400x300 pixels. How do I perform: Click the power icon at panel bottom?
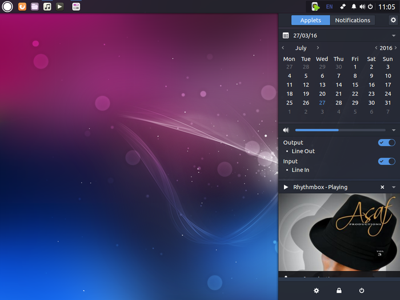coord(362,290)
